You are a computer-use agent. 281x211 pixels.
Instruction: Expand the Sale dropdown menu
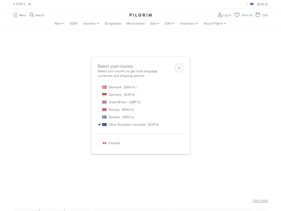(155, 23)
